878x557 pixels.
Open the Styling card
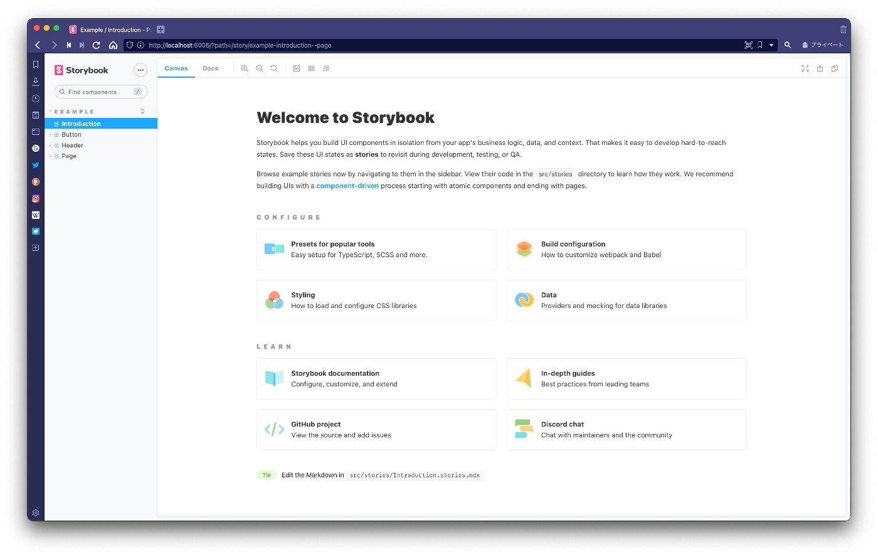point(376,300)
